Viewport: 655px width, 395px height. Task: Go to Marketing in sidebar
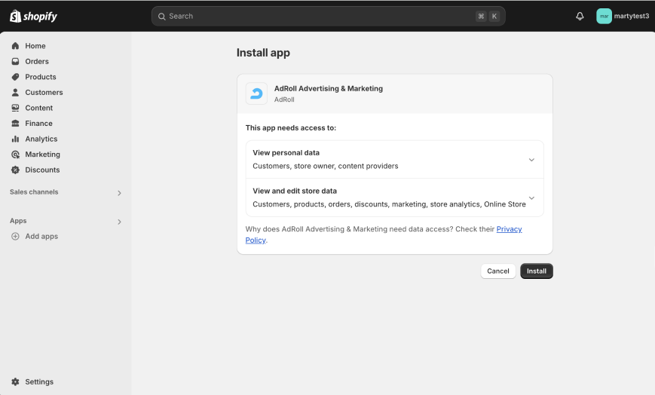(42, 155)
